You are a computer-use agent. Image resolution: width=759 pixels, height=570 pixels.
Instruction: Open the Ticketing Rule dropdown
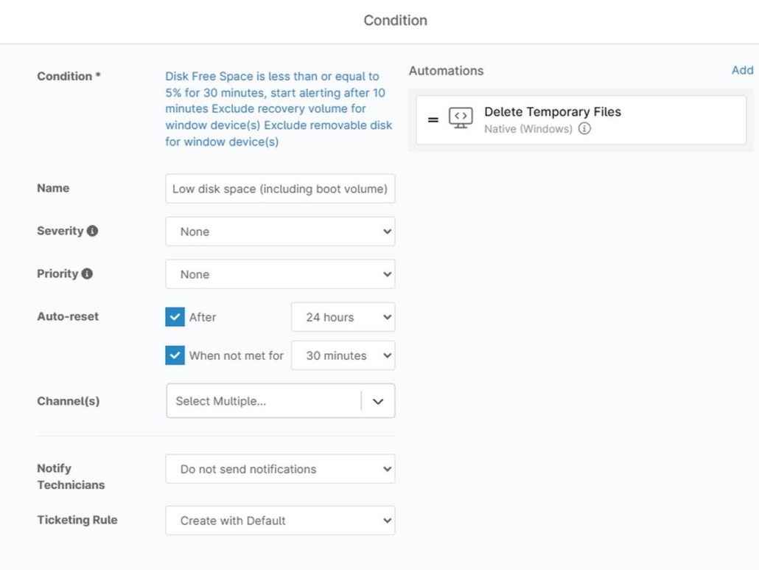coord(280,521)
